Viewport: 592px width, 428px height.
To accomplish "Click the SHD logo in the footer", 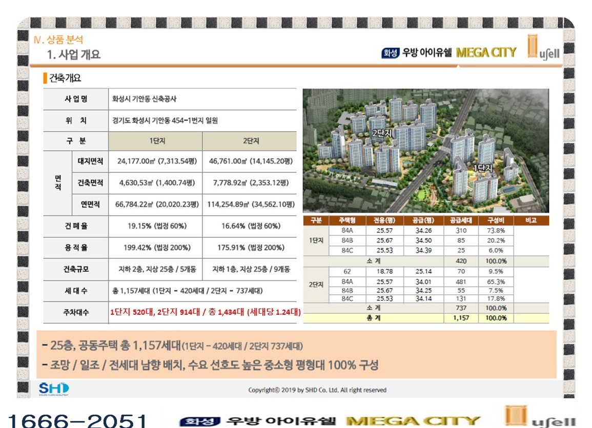I will pos(54,389).
